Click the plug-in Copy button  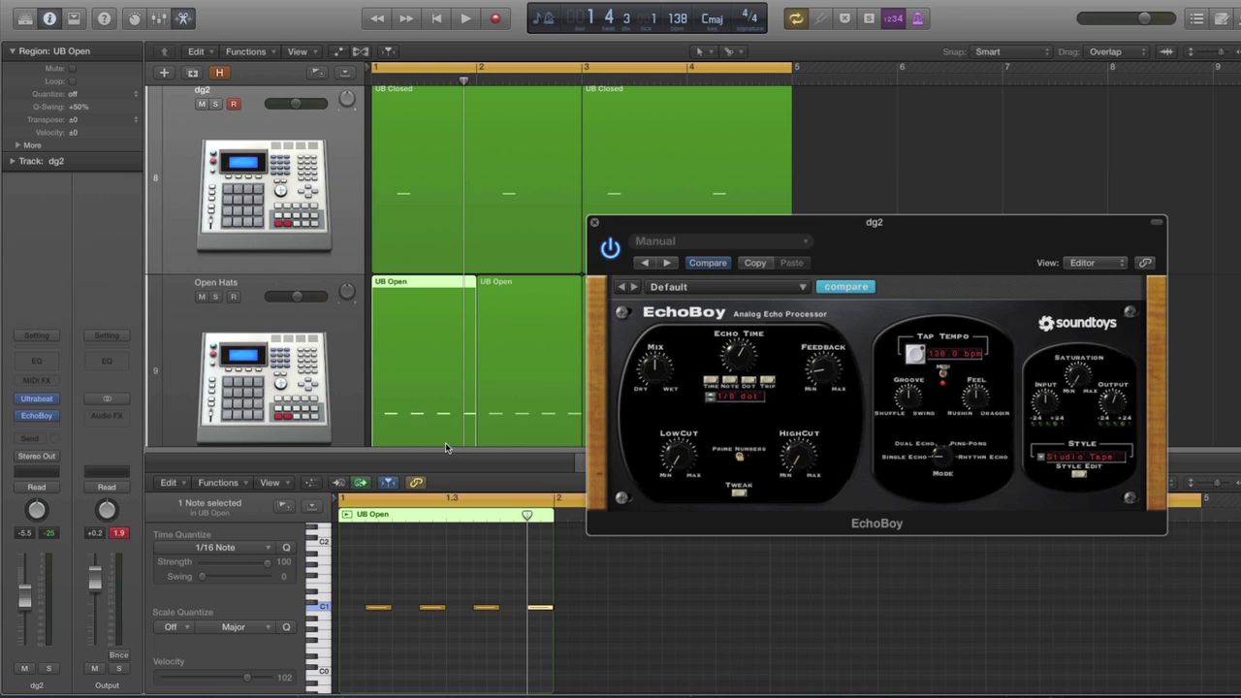[755, 263]
